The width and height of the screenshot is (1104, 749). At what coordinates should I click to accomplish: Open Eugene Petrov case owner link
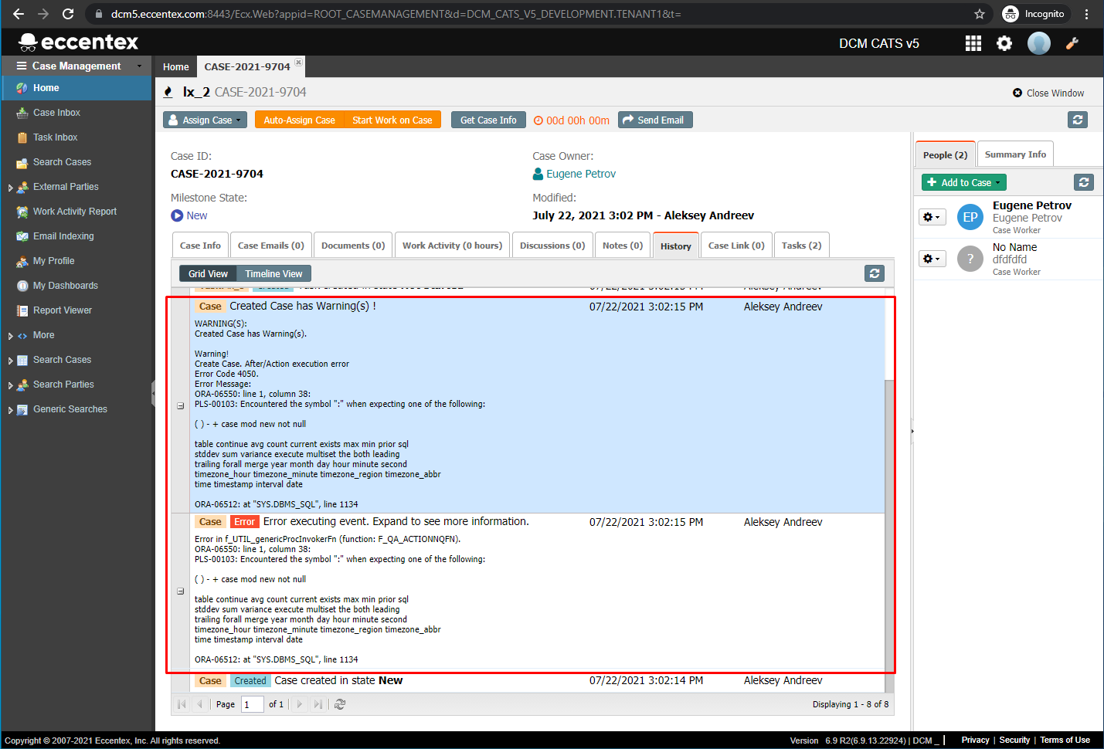tap(581, 174)
